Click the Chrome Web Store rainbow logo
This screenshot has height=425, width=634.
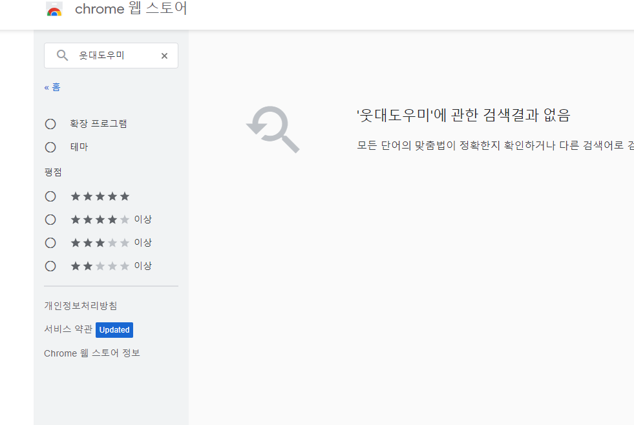point(54,9)
